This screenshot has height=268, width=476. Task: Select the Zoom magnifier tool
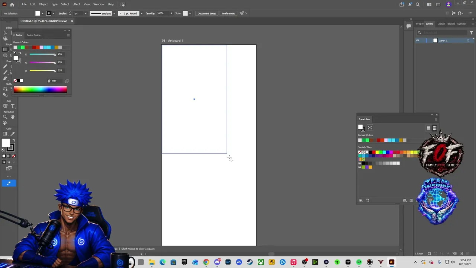[5, 117]
